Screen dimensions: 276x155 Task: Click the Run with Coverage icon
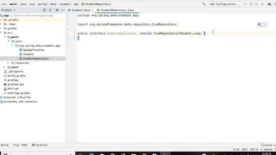pos(257,4)
